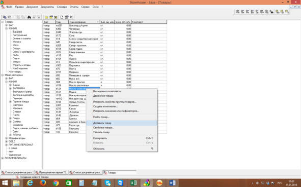This screenshot has width=301, height=187.
Task: Click the yellow new group folder icon
Action: [x=46, y=17]
